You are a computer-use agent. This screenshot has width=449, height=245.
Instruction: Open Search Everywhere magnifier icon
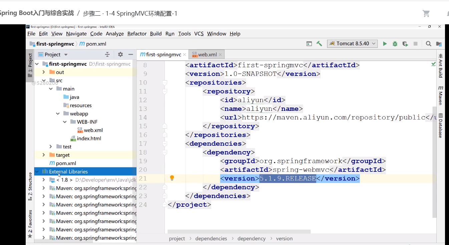(429, 44)
